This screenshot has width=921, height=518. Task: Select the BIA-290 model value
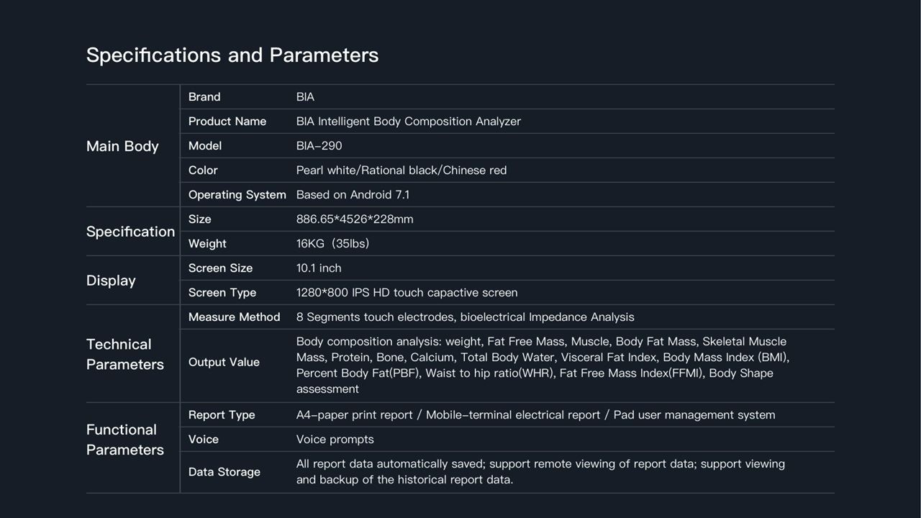pos(319,146)
